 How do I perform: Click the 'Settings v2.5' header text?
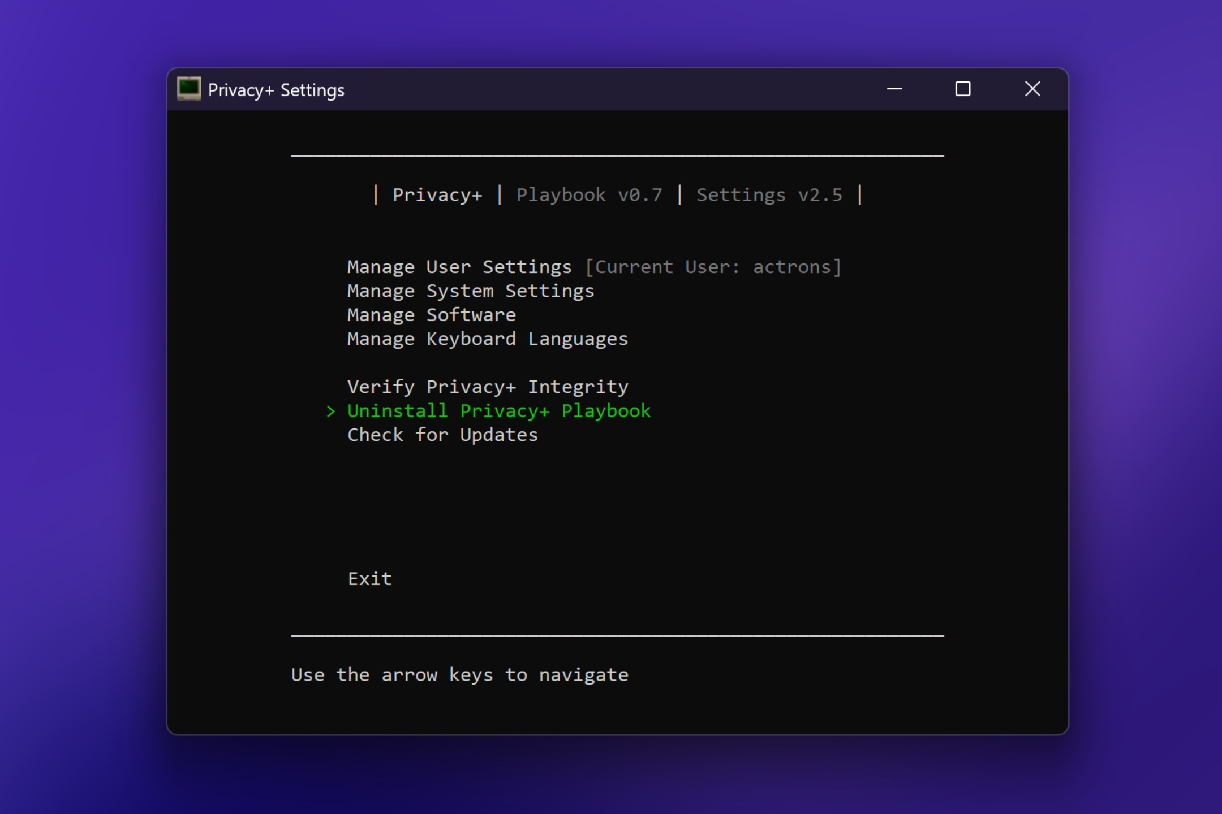tap(769, 195)
